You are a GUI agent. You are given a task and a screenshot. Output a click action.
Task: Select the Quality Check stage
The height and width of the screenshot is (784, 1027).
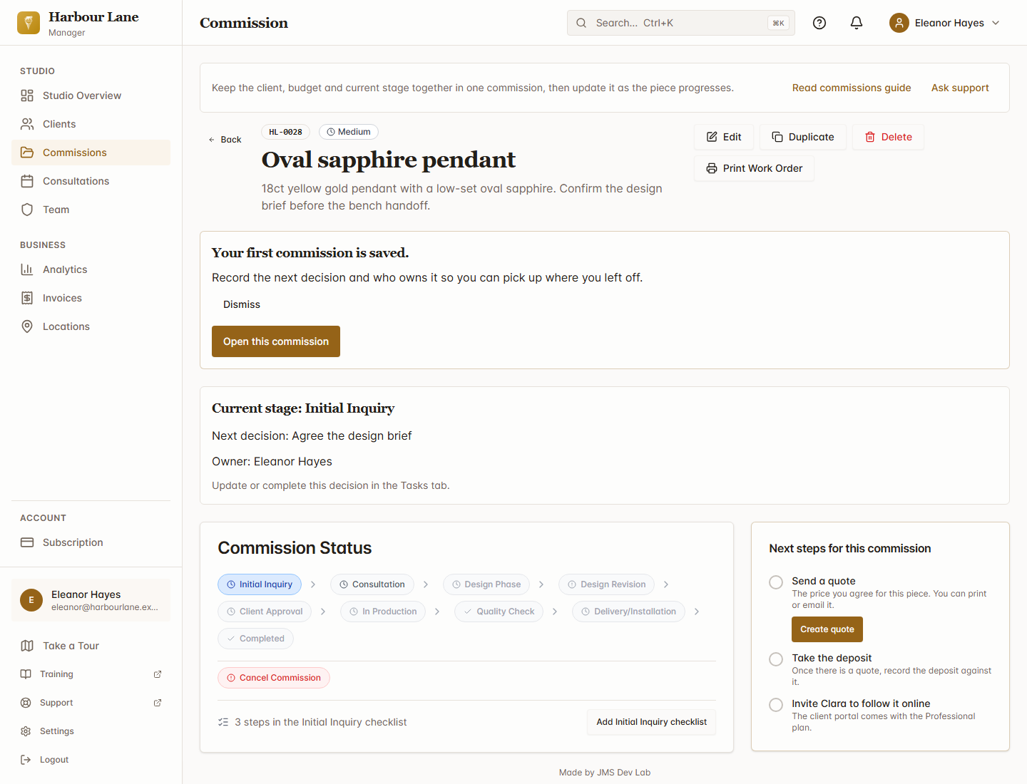(499, 612)
